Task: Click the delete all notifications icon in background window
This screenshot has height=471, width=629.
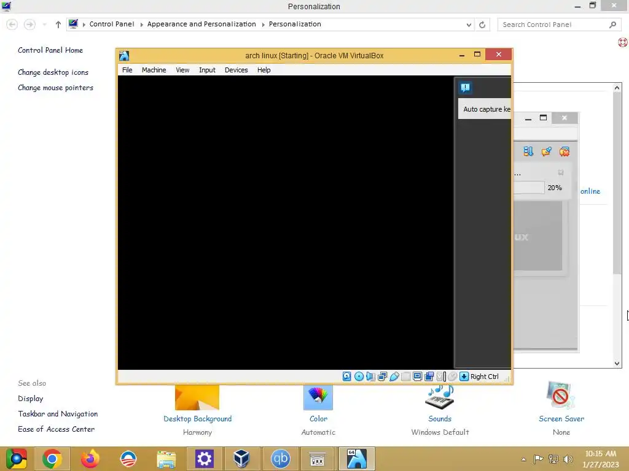Action: (x=565, y=151)
